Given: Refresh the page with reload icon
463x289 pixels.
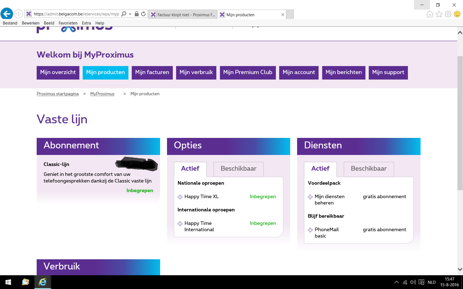Looking at the screenshot, I should click(x=143, y=14).
